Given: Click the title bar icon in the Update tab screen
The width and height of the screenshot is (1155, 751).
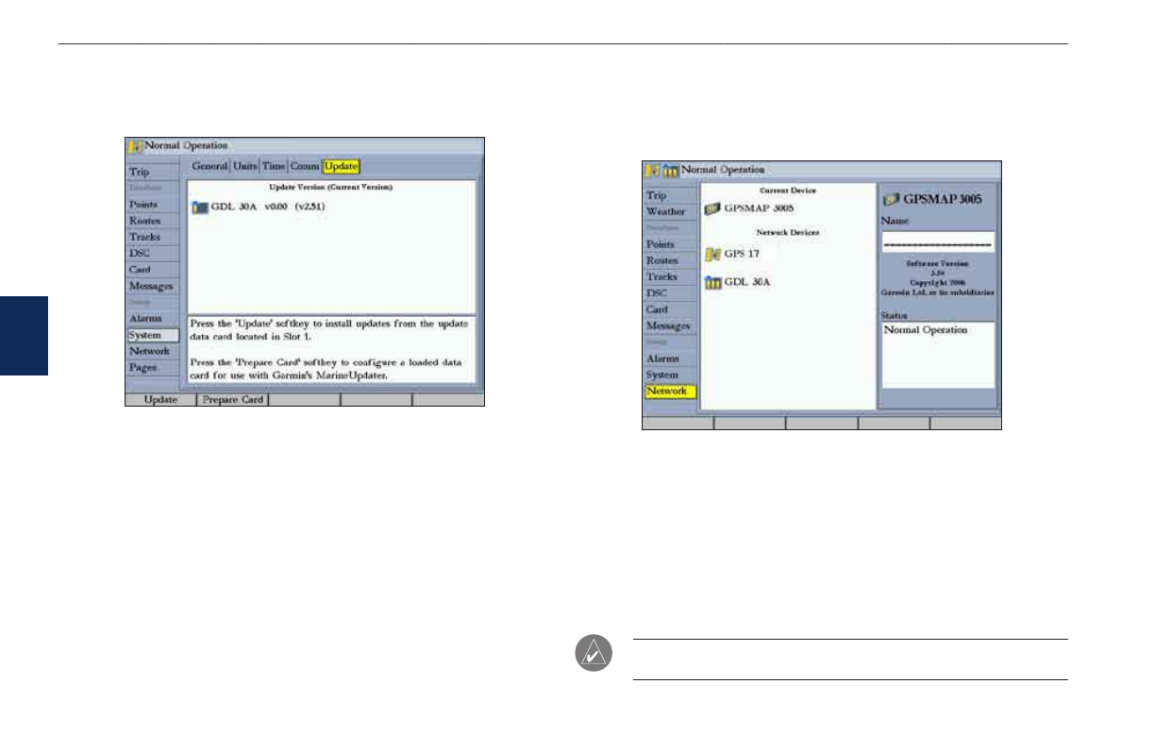Looking at the screenshot, I should (x=135, y=146).
